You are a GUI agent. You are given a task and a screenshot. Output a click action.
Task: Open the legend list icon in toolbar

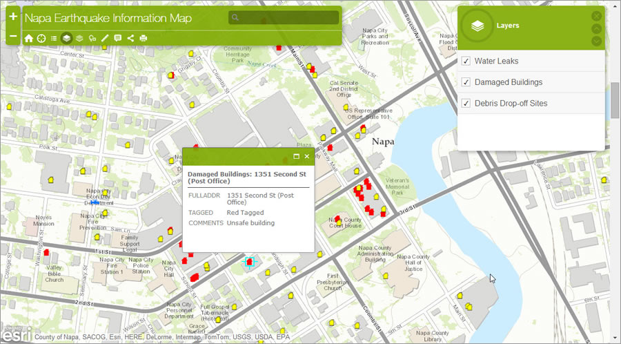(54, 38)
